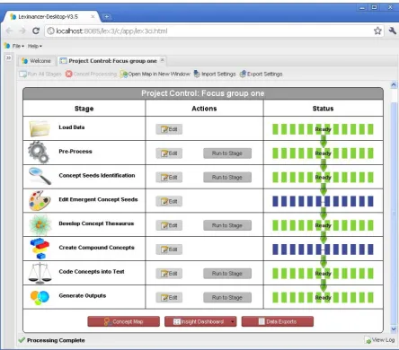Edit the Code Concepts into Text stage
Image resolution: width=399 pixels, height=350 pixels.
(169, 274)
